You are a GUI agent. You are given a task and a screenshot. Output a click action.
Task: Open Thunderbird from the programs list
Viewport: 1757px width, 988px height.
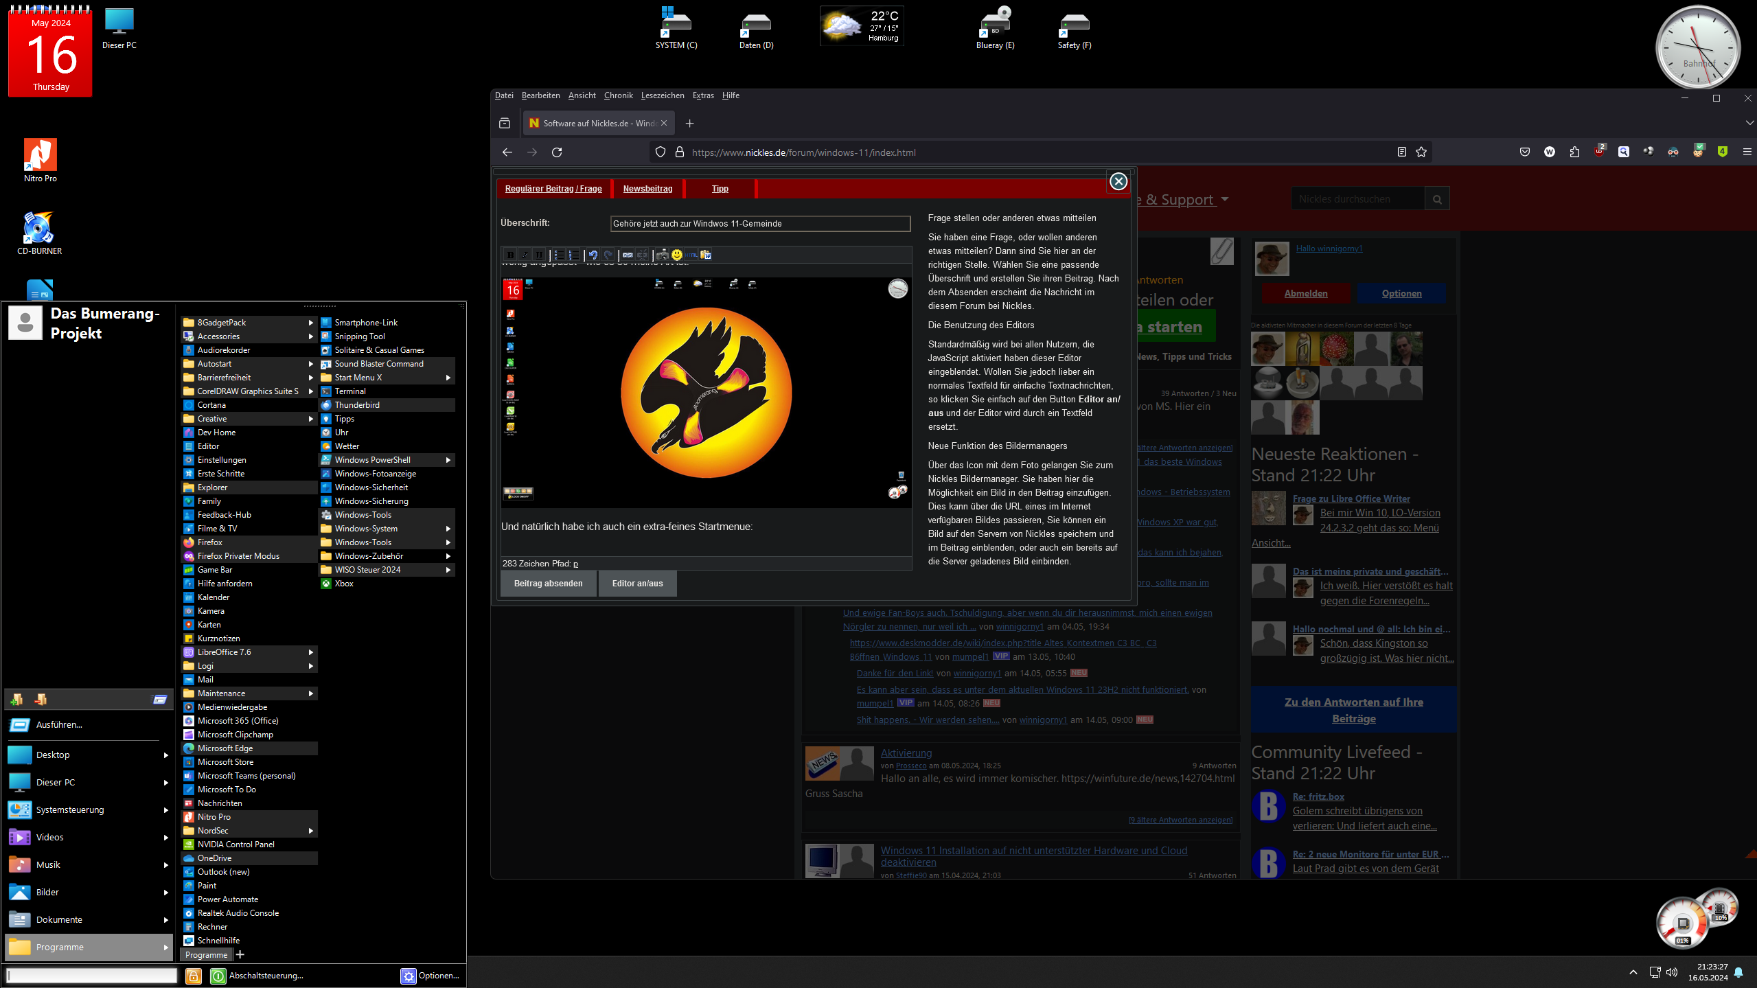(357, 405)
